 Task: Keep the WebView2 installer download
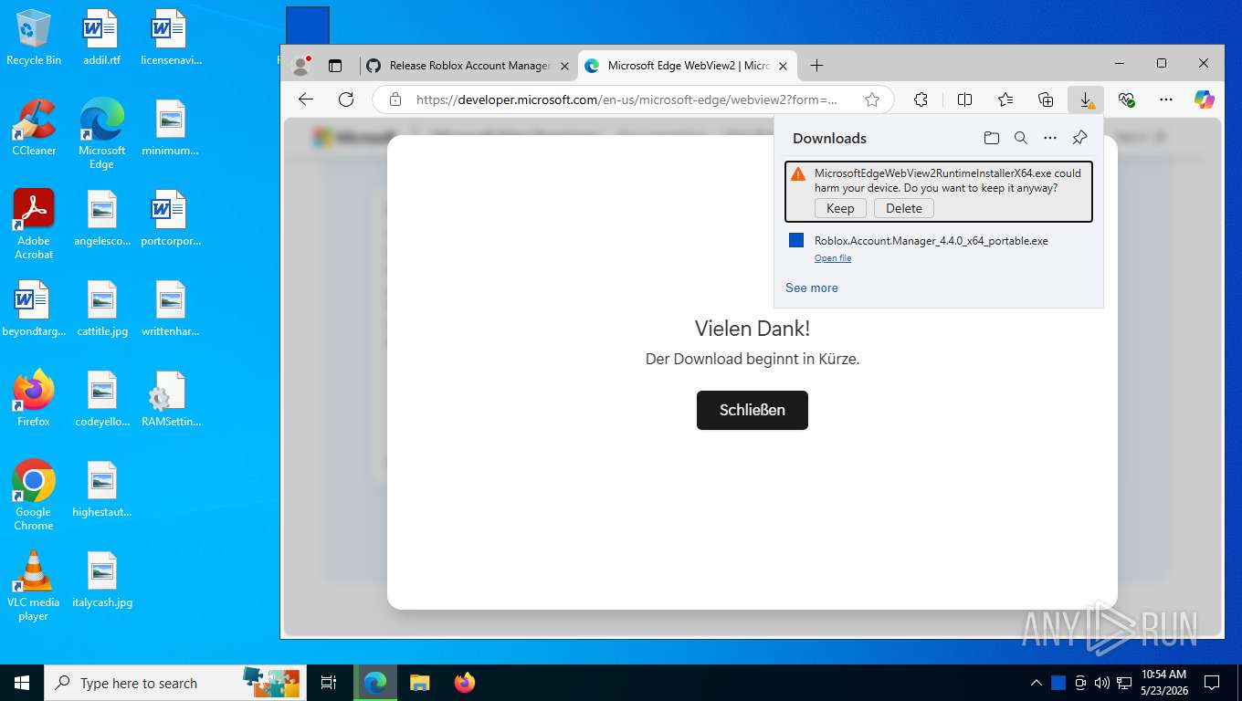click(840, 208)
